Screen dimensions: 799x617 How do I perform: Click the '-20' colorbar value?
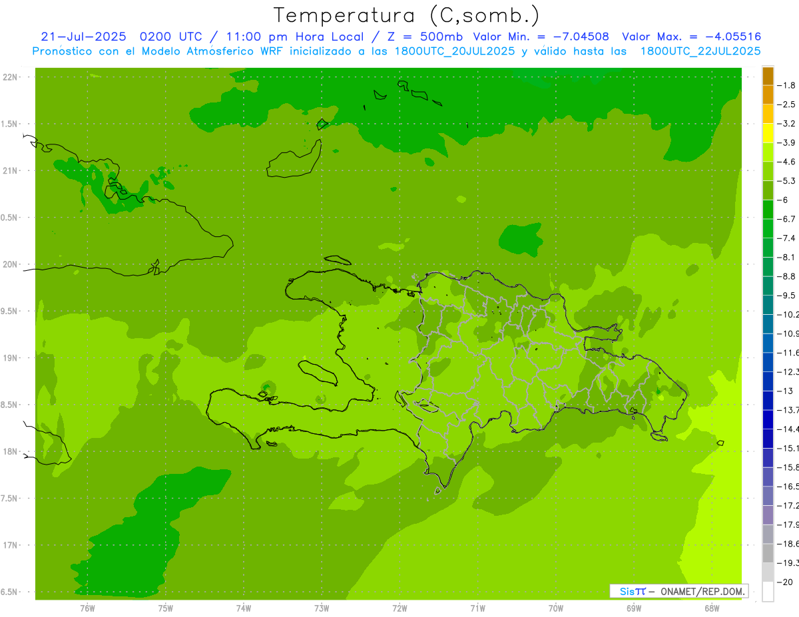tap(786, 582)
